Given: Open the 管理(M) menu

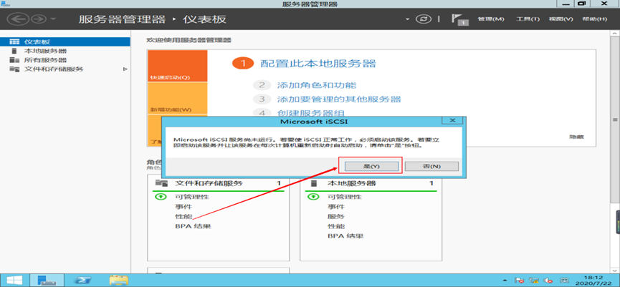Looking at the screenshot, I should point(491,19).
